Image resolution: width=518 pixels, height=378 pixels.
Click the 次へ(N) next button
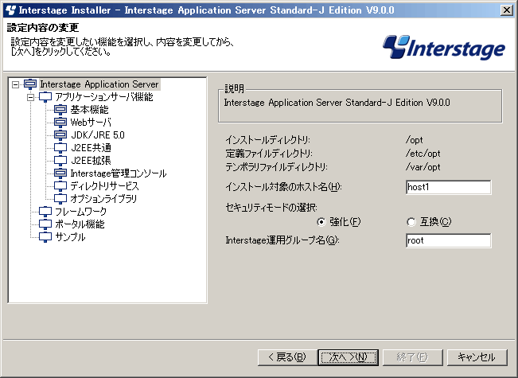[349, 357]
